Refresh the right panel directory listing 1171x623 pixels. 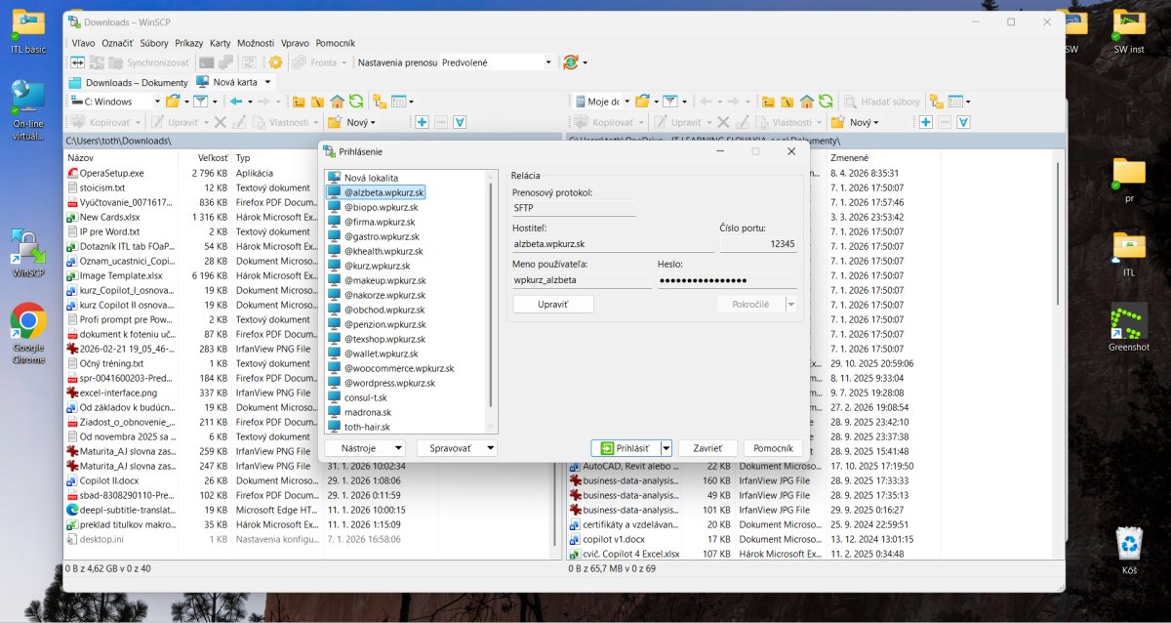point(827,102)
